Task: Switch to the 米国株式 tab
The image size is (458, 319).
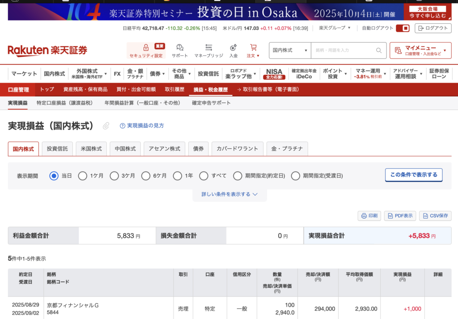Action: [91, 149]
